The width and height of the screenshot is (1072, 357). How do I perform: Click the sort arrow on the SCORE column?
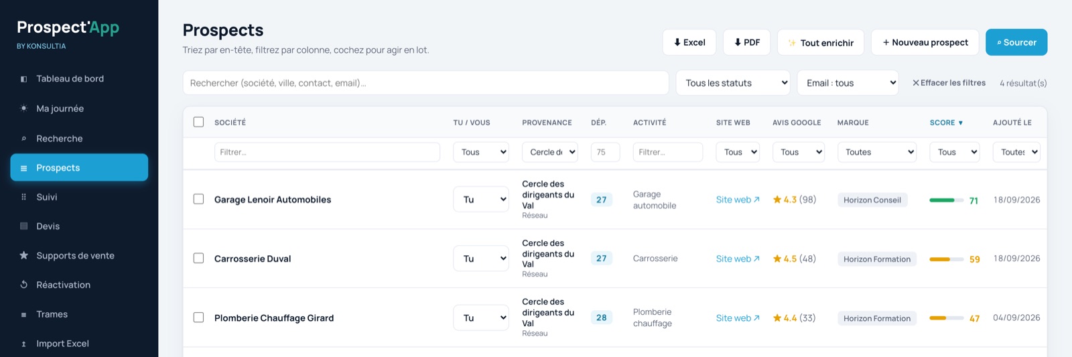pyautogui.click(x=960, y=123)
